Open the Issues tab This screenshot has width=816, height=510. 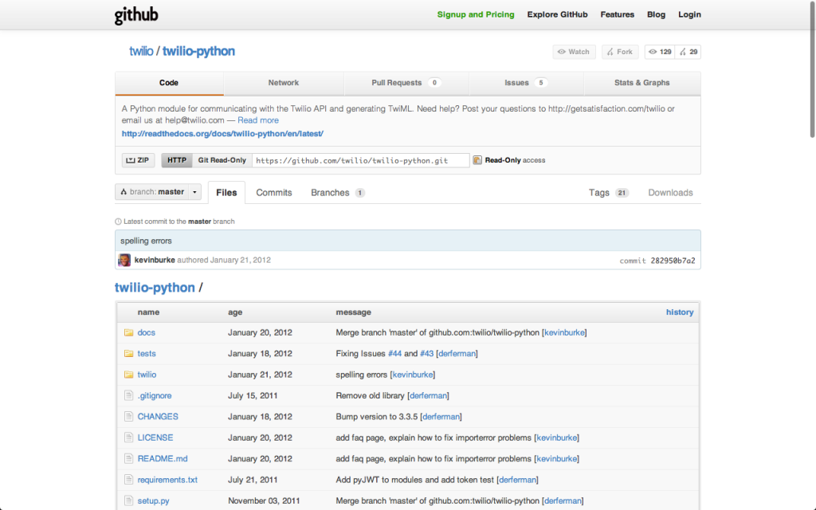(526, 83)
